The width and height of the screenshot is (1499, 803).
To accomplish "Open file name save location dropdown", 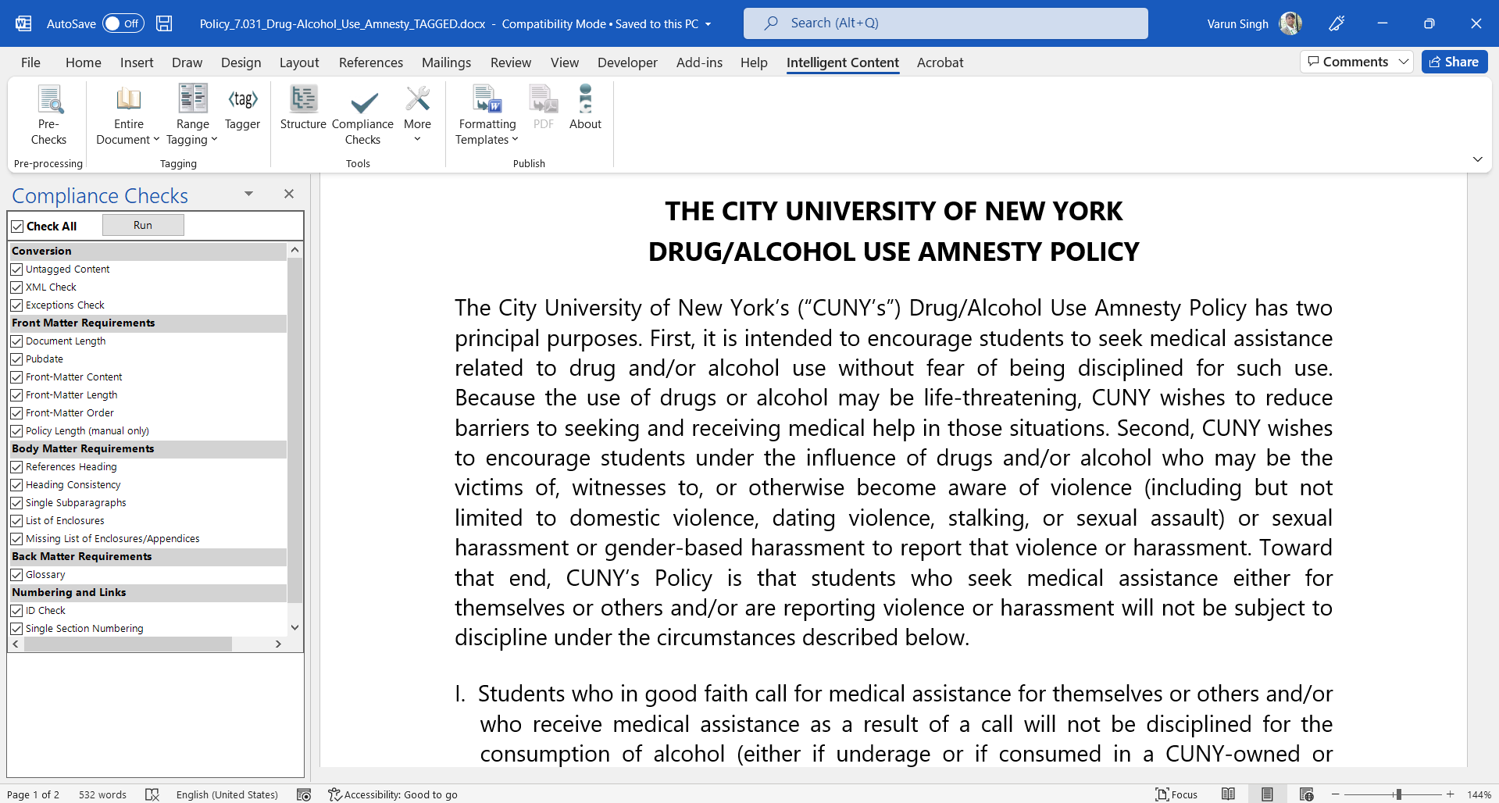I will (708, 24).
